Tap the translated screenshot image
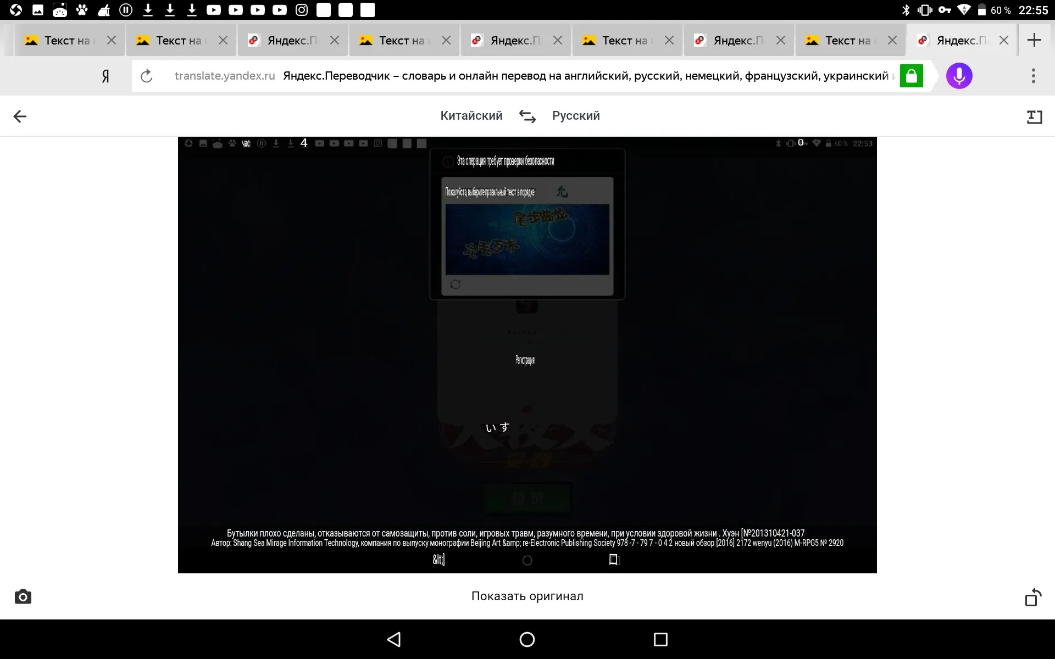The image size is (1055, 659). [527, 355]
